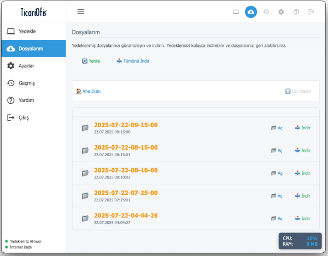The height and width of the screenshot is (256, 328).
Task: Click the help question mark icon in top bar
Action: [x=296, y=11]
